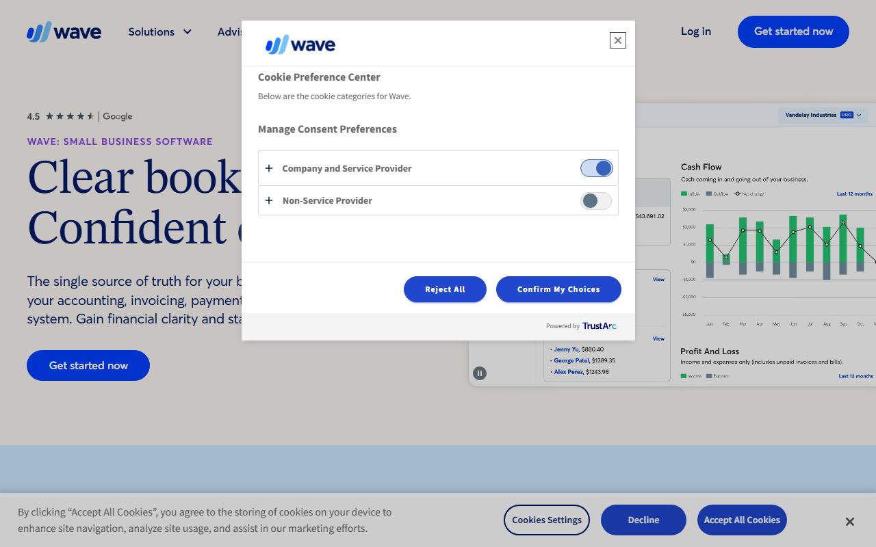876x547 pixels.
Task: Click the Last 12 months Profit And Loss link
Action: pyautogui.click(x=855, y=376)
